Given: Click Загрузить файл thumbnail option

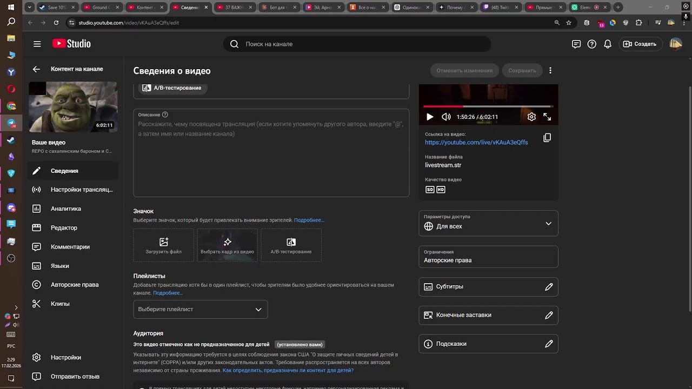Looking at the screenshot, I should click(164, 245).
